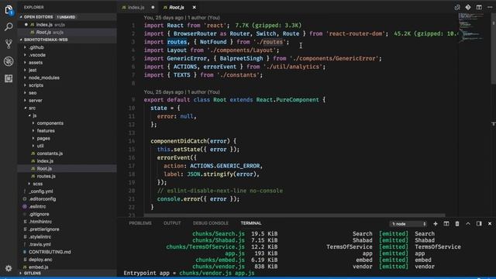Click line number 14 in gutter
This screenshot has height=279, width=496.
132,141
